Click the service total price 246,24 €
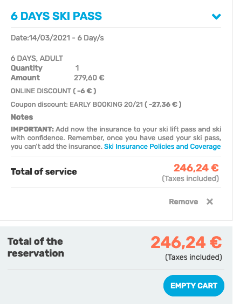233x304 pixels. coord(196,168)
